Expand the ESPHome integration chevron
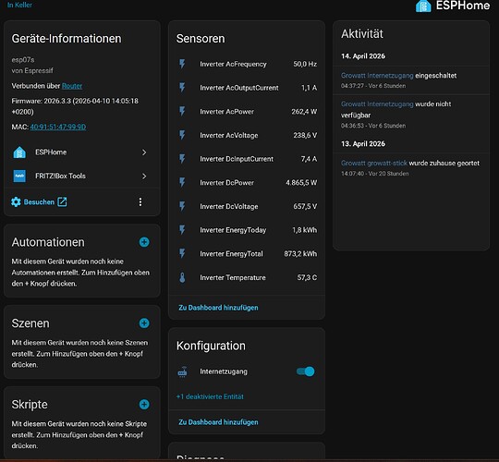 coord(144,152)
